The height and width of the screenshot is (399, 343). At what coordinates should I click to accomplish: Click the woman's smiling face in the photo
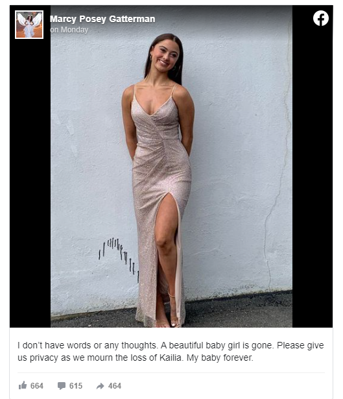165,56
